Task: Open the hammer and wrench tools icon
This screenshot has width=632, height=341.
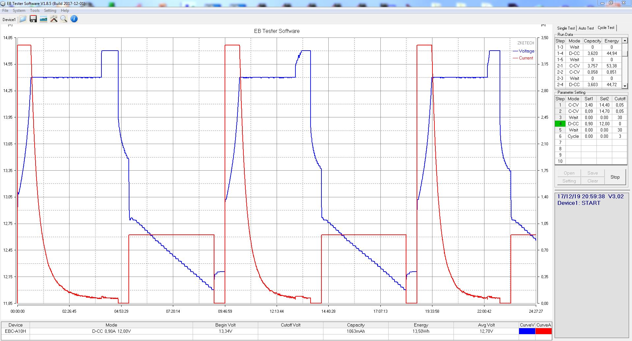Action: 54,19
